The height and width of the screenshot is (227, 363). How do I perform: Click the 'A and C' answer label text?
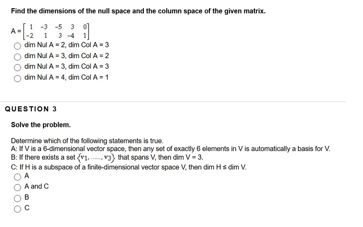pos(37,186)
